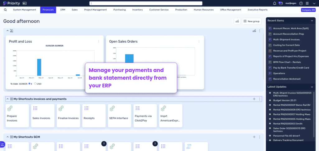Open the Sales Invoices shortcut
Screen dimensions: 319x151
pyautogui.click(x=43, y=116)
